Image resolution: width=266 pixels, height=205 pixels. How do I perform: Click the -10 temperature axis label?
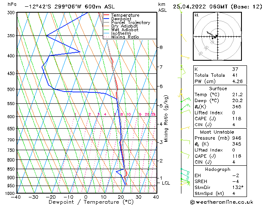(68, 197)
